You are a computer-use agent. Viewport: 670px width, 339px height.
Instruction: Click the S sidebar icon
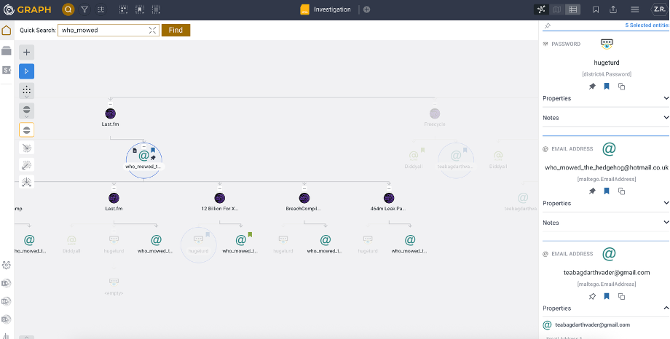[7, 70]
